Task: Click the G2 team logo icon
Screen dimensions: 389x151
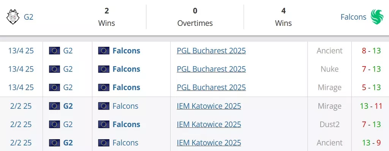Action: click(x=13, y=17)
